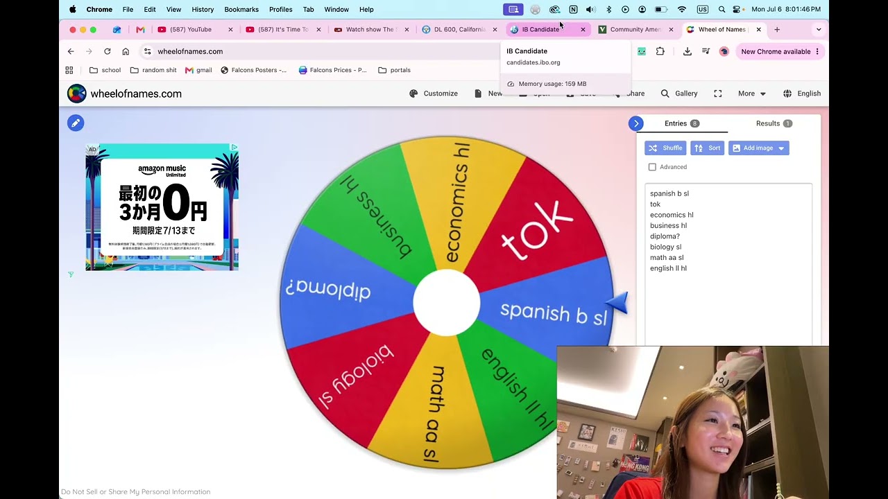Click the Chrome profile avatar
This screenshot has height=499, width=888.
coord(724,51)
